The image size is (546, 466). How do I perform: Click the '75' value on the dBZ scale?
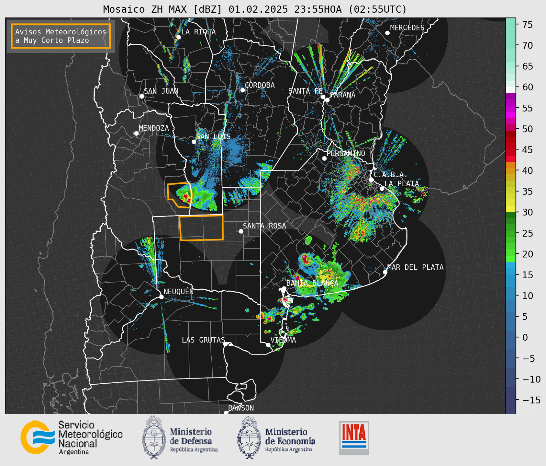(x=527, y=25)
